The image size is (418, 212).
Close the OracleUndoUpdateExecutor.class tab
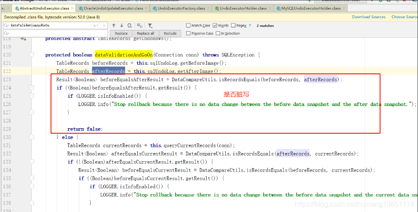147,8
